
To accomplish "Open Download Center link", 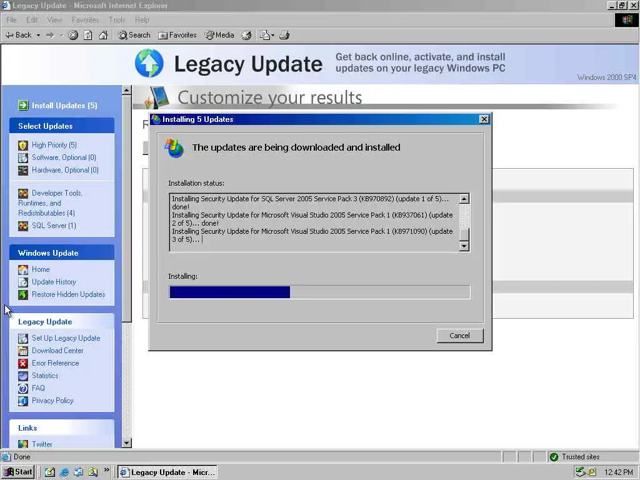I will (57, 351).
